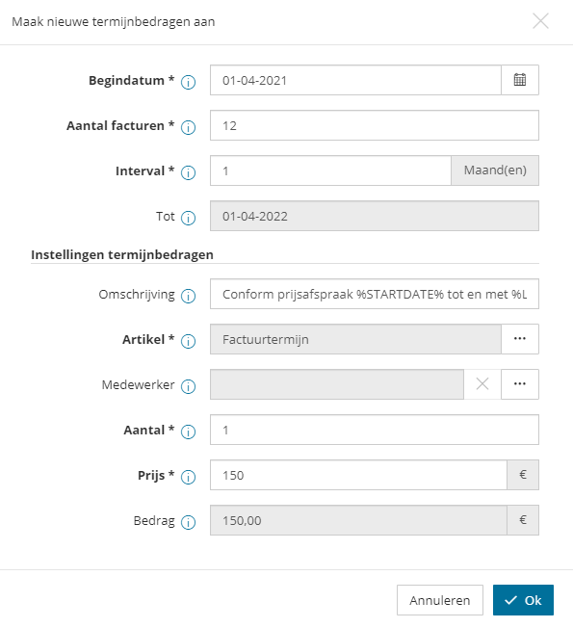Click the Aantal quantity field
This screenshot has width=573, height=628.
click(x=375, y=430)
